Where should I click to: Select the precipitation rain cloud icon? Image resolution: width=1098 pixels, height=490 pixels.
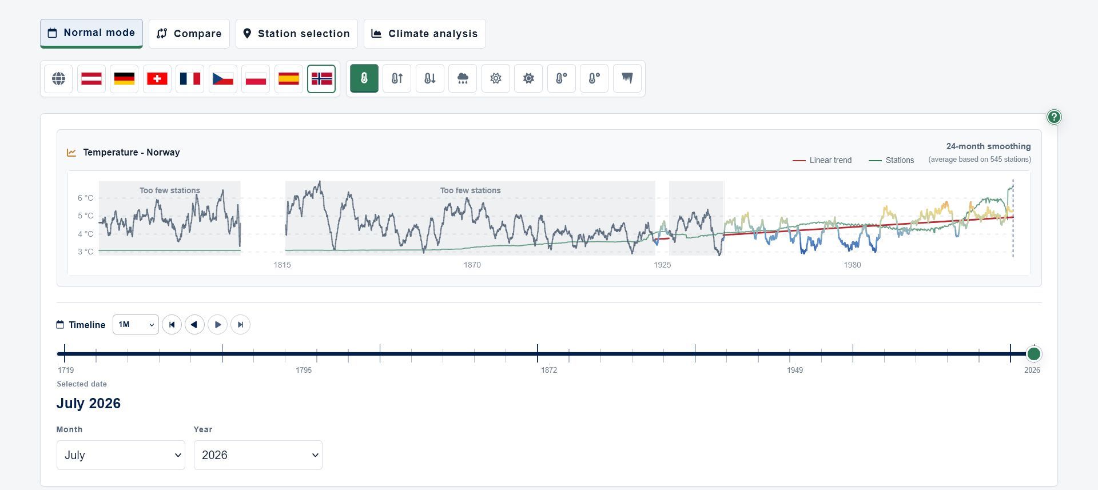pyautogui.click(x=463, y=78)
